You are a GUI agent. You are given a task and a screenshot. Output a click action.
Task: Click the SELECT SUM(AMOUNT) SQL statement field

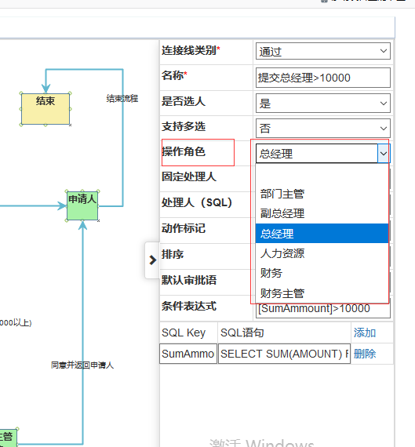pos(284,354)
